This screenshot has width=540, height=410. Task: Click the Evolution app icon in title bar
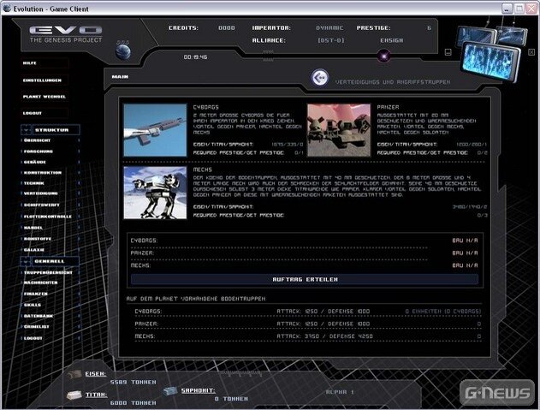click(7, 9)
